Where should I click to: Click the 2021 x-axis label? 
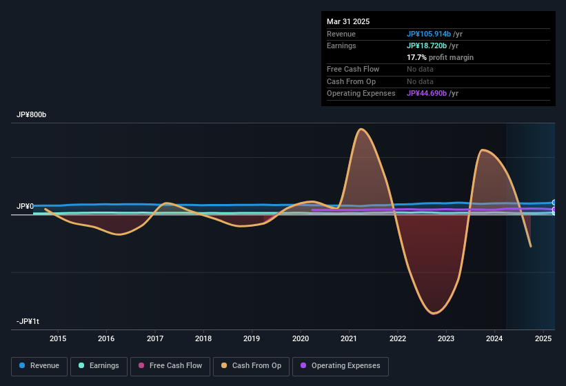(x=349, y=338)
